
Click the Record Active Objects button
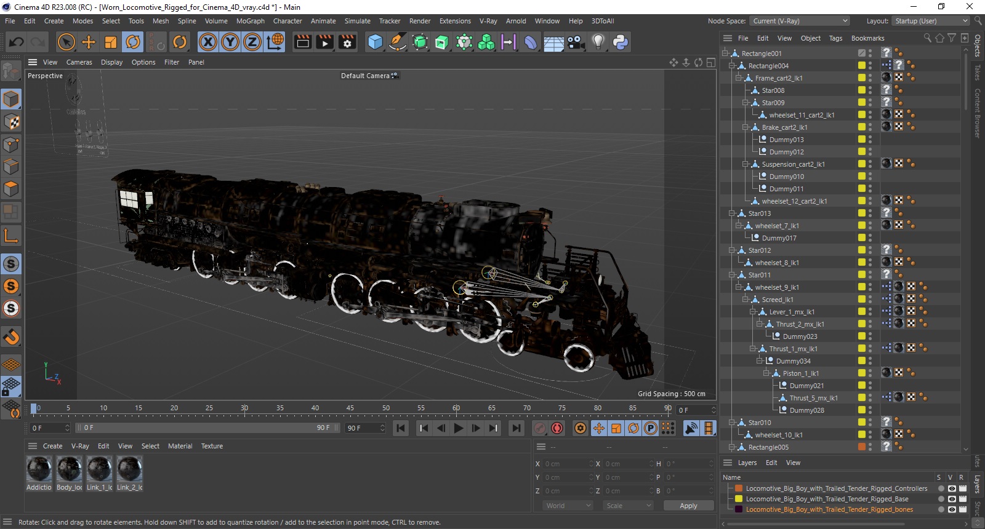coord(540,428)
